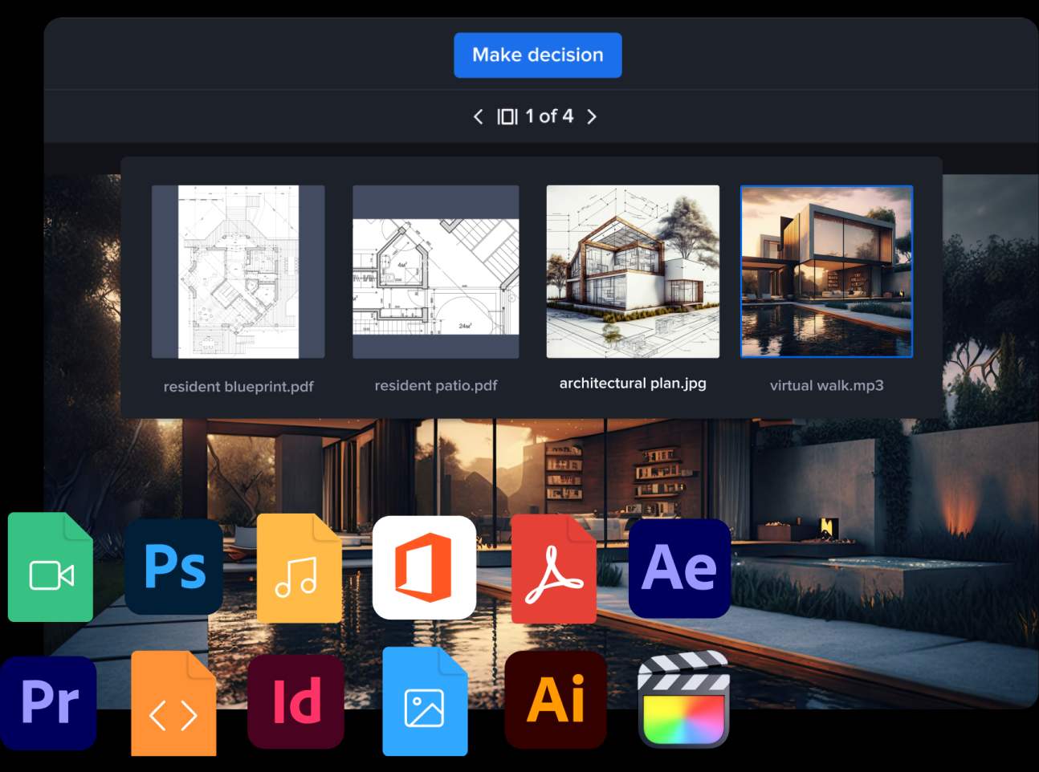Advance to next file with right chevron

(592, 117)
